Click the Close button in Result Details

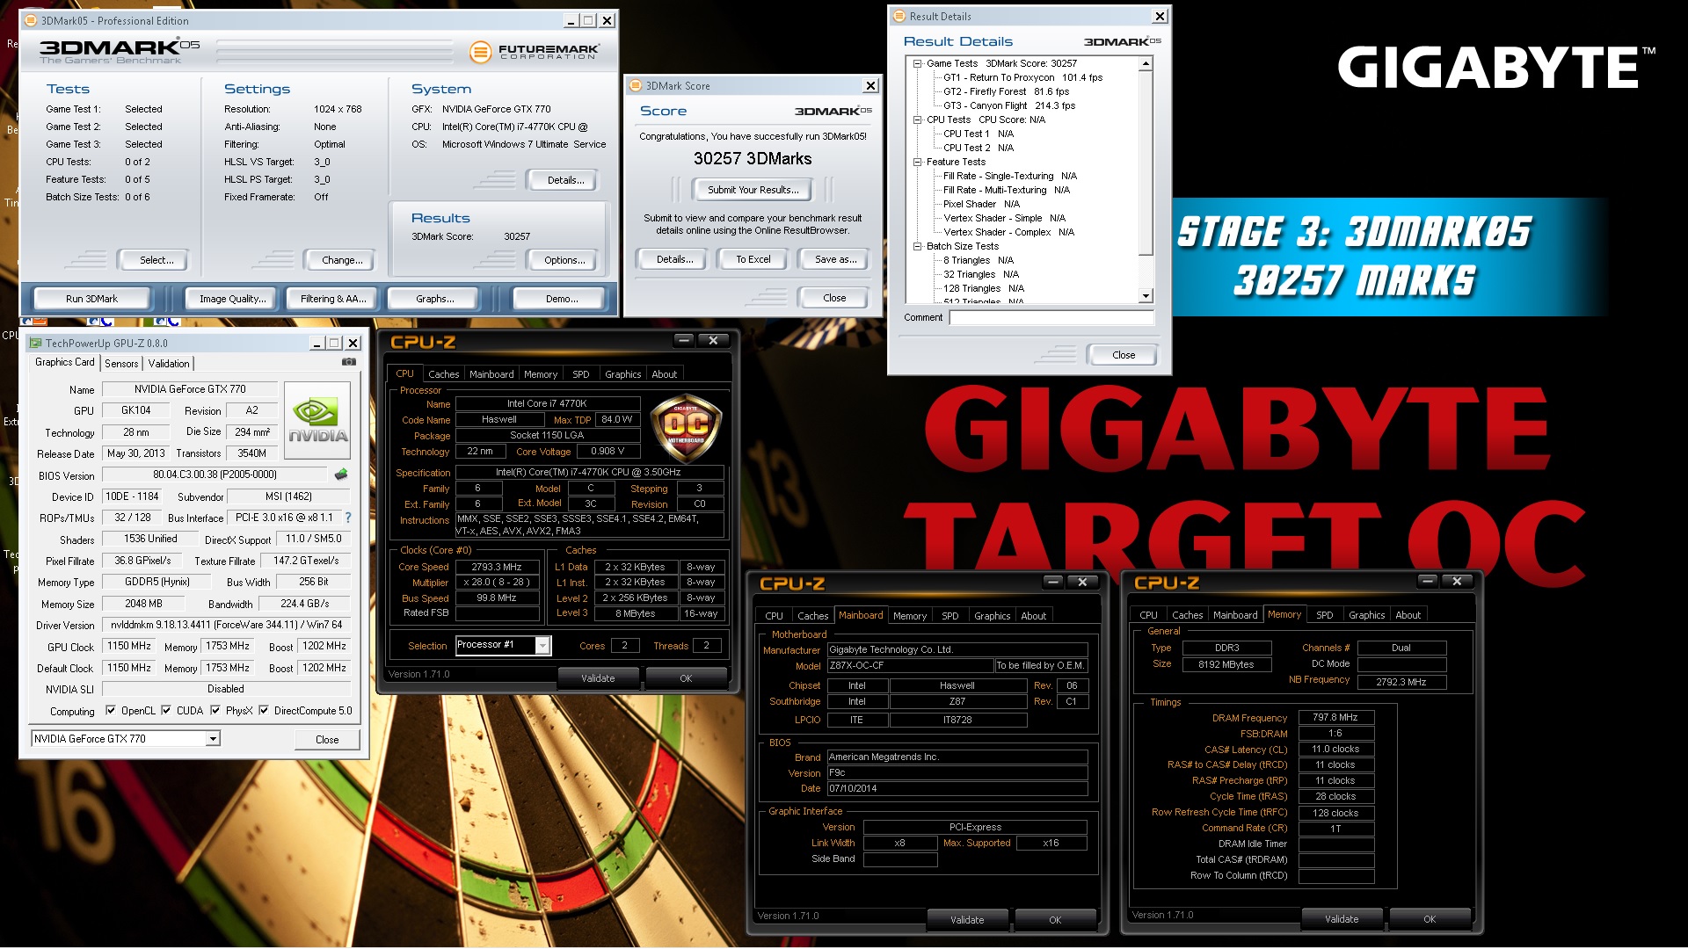pos(1124,355)
